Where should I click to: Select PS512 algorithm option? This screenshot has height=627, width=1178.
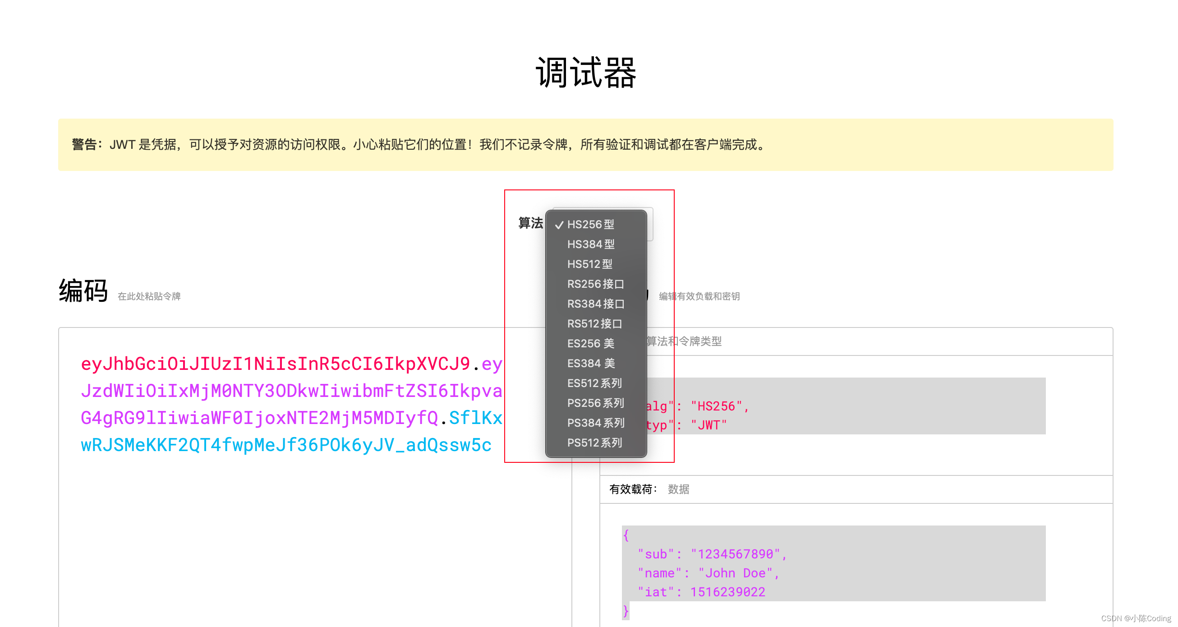coord(596,443)
